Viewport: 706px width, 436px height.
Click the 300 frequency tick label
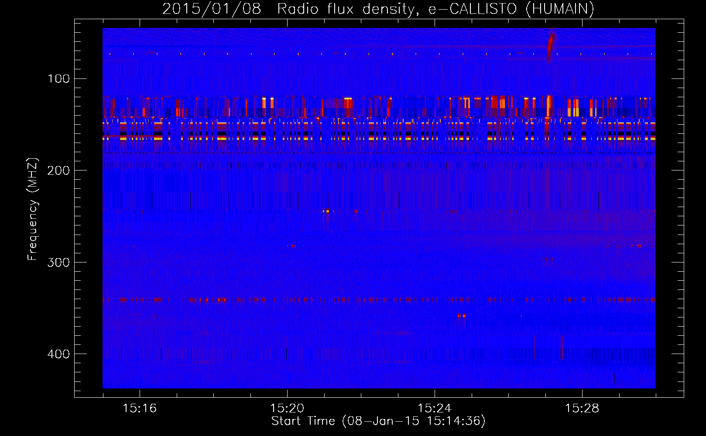(58, 262)
